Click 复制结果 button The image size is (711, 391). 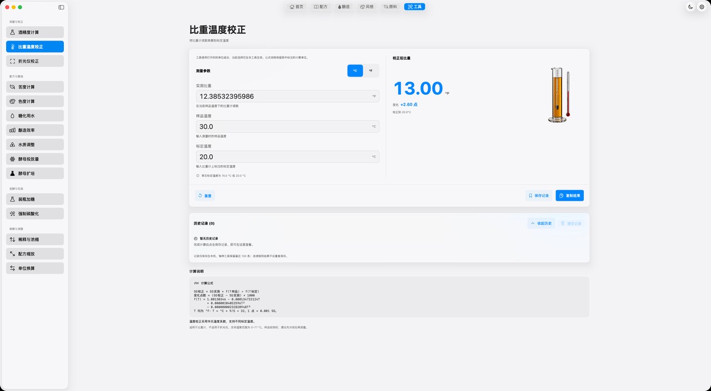point(569,196)
